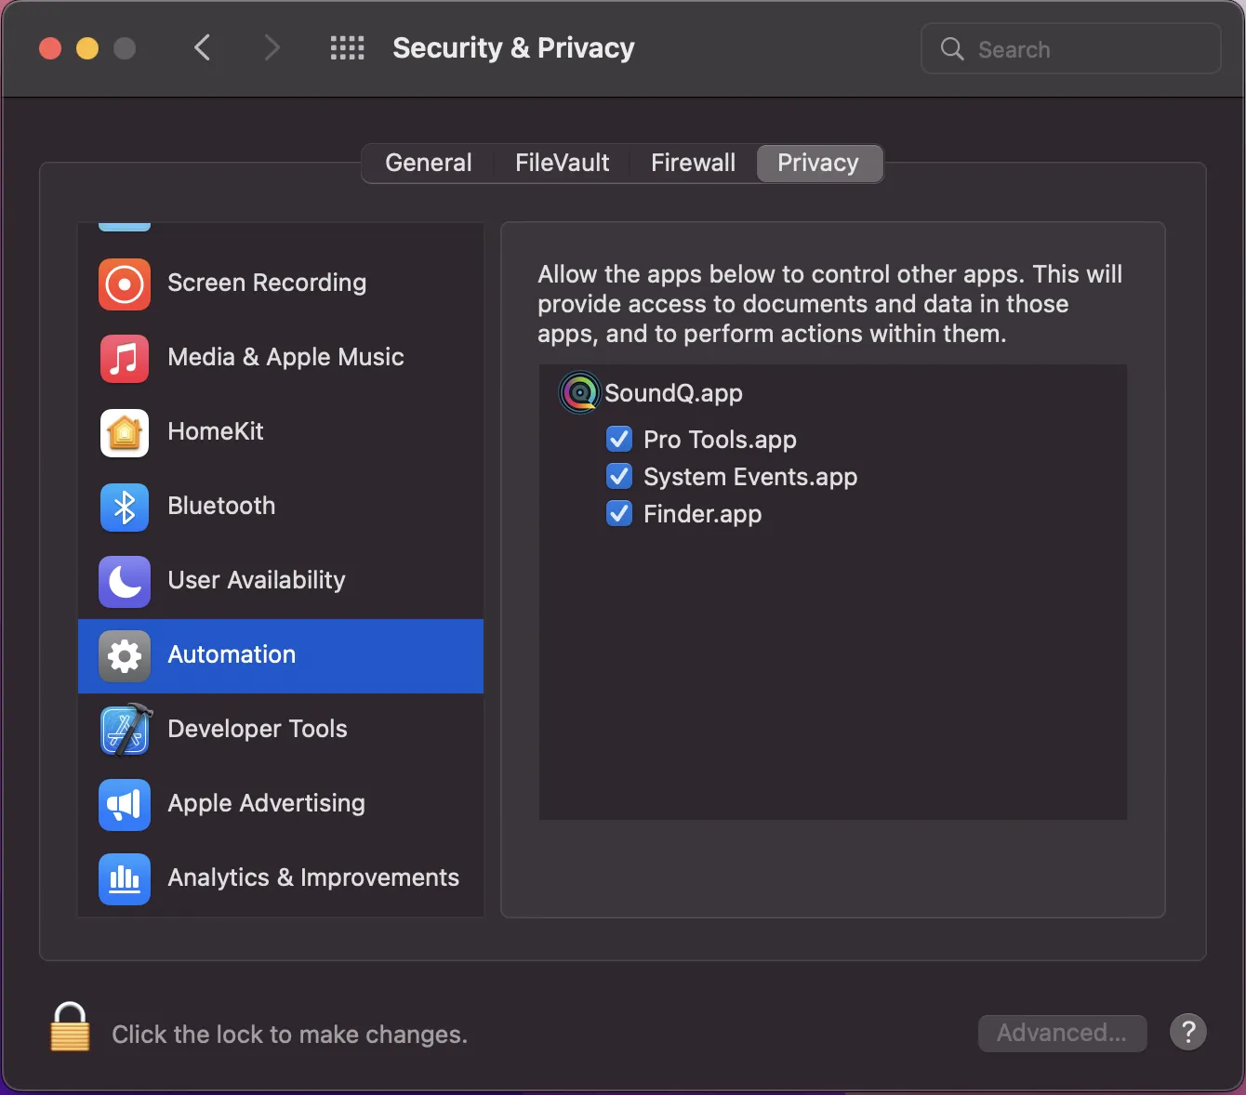Click the System Events.app name text
1246x1095 pixels.
tap(750, 477)
